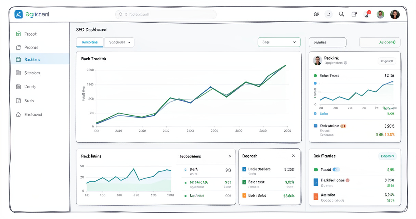Click the Rank Trackirk chart title

pyautogui.click(x=94, y=59)
